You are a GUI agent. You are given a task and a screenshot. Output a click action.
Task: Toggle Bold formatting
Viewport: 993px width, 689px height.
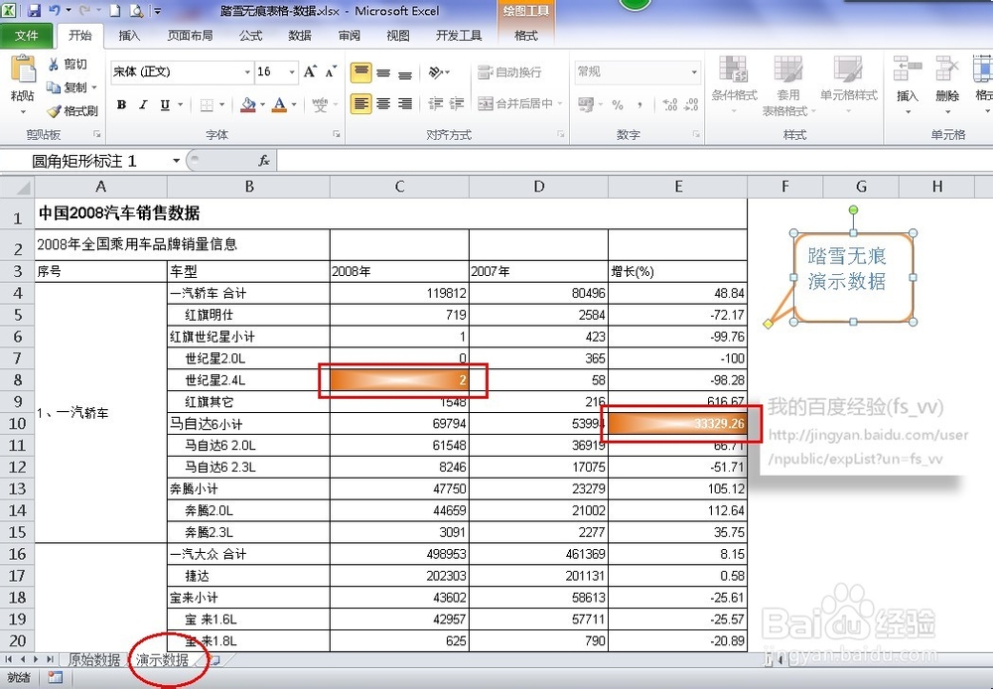[x=121, y=105]
